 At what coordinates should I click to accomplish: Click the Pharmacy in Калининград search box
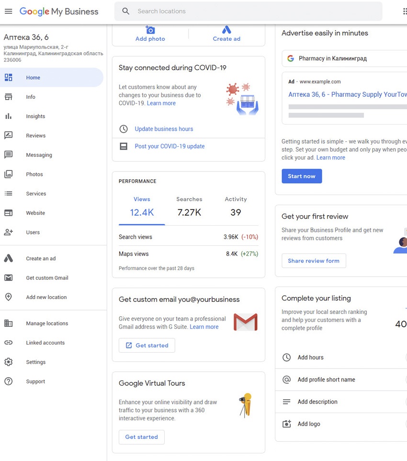[344, 58]
